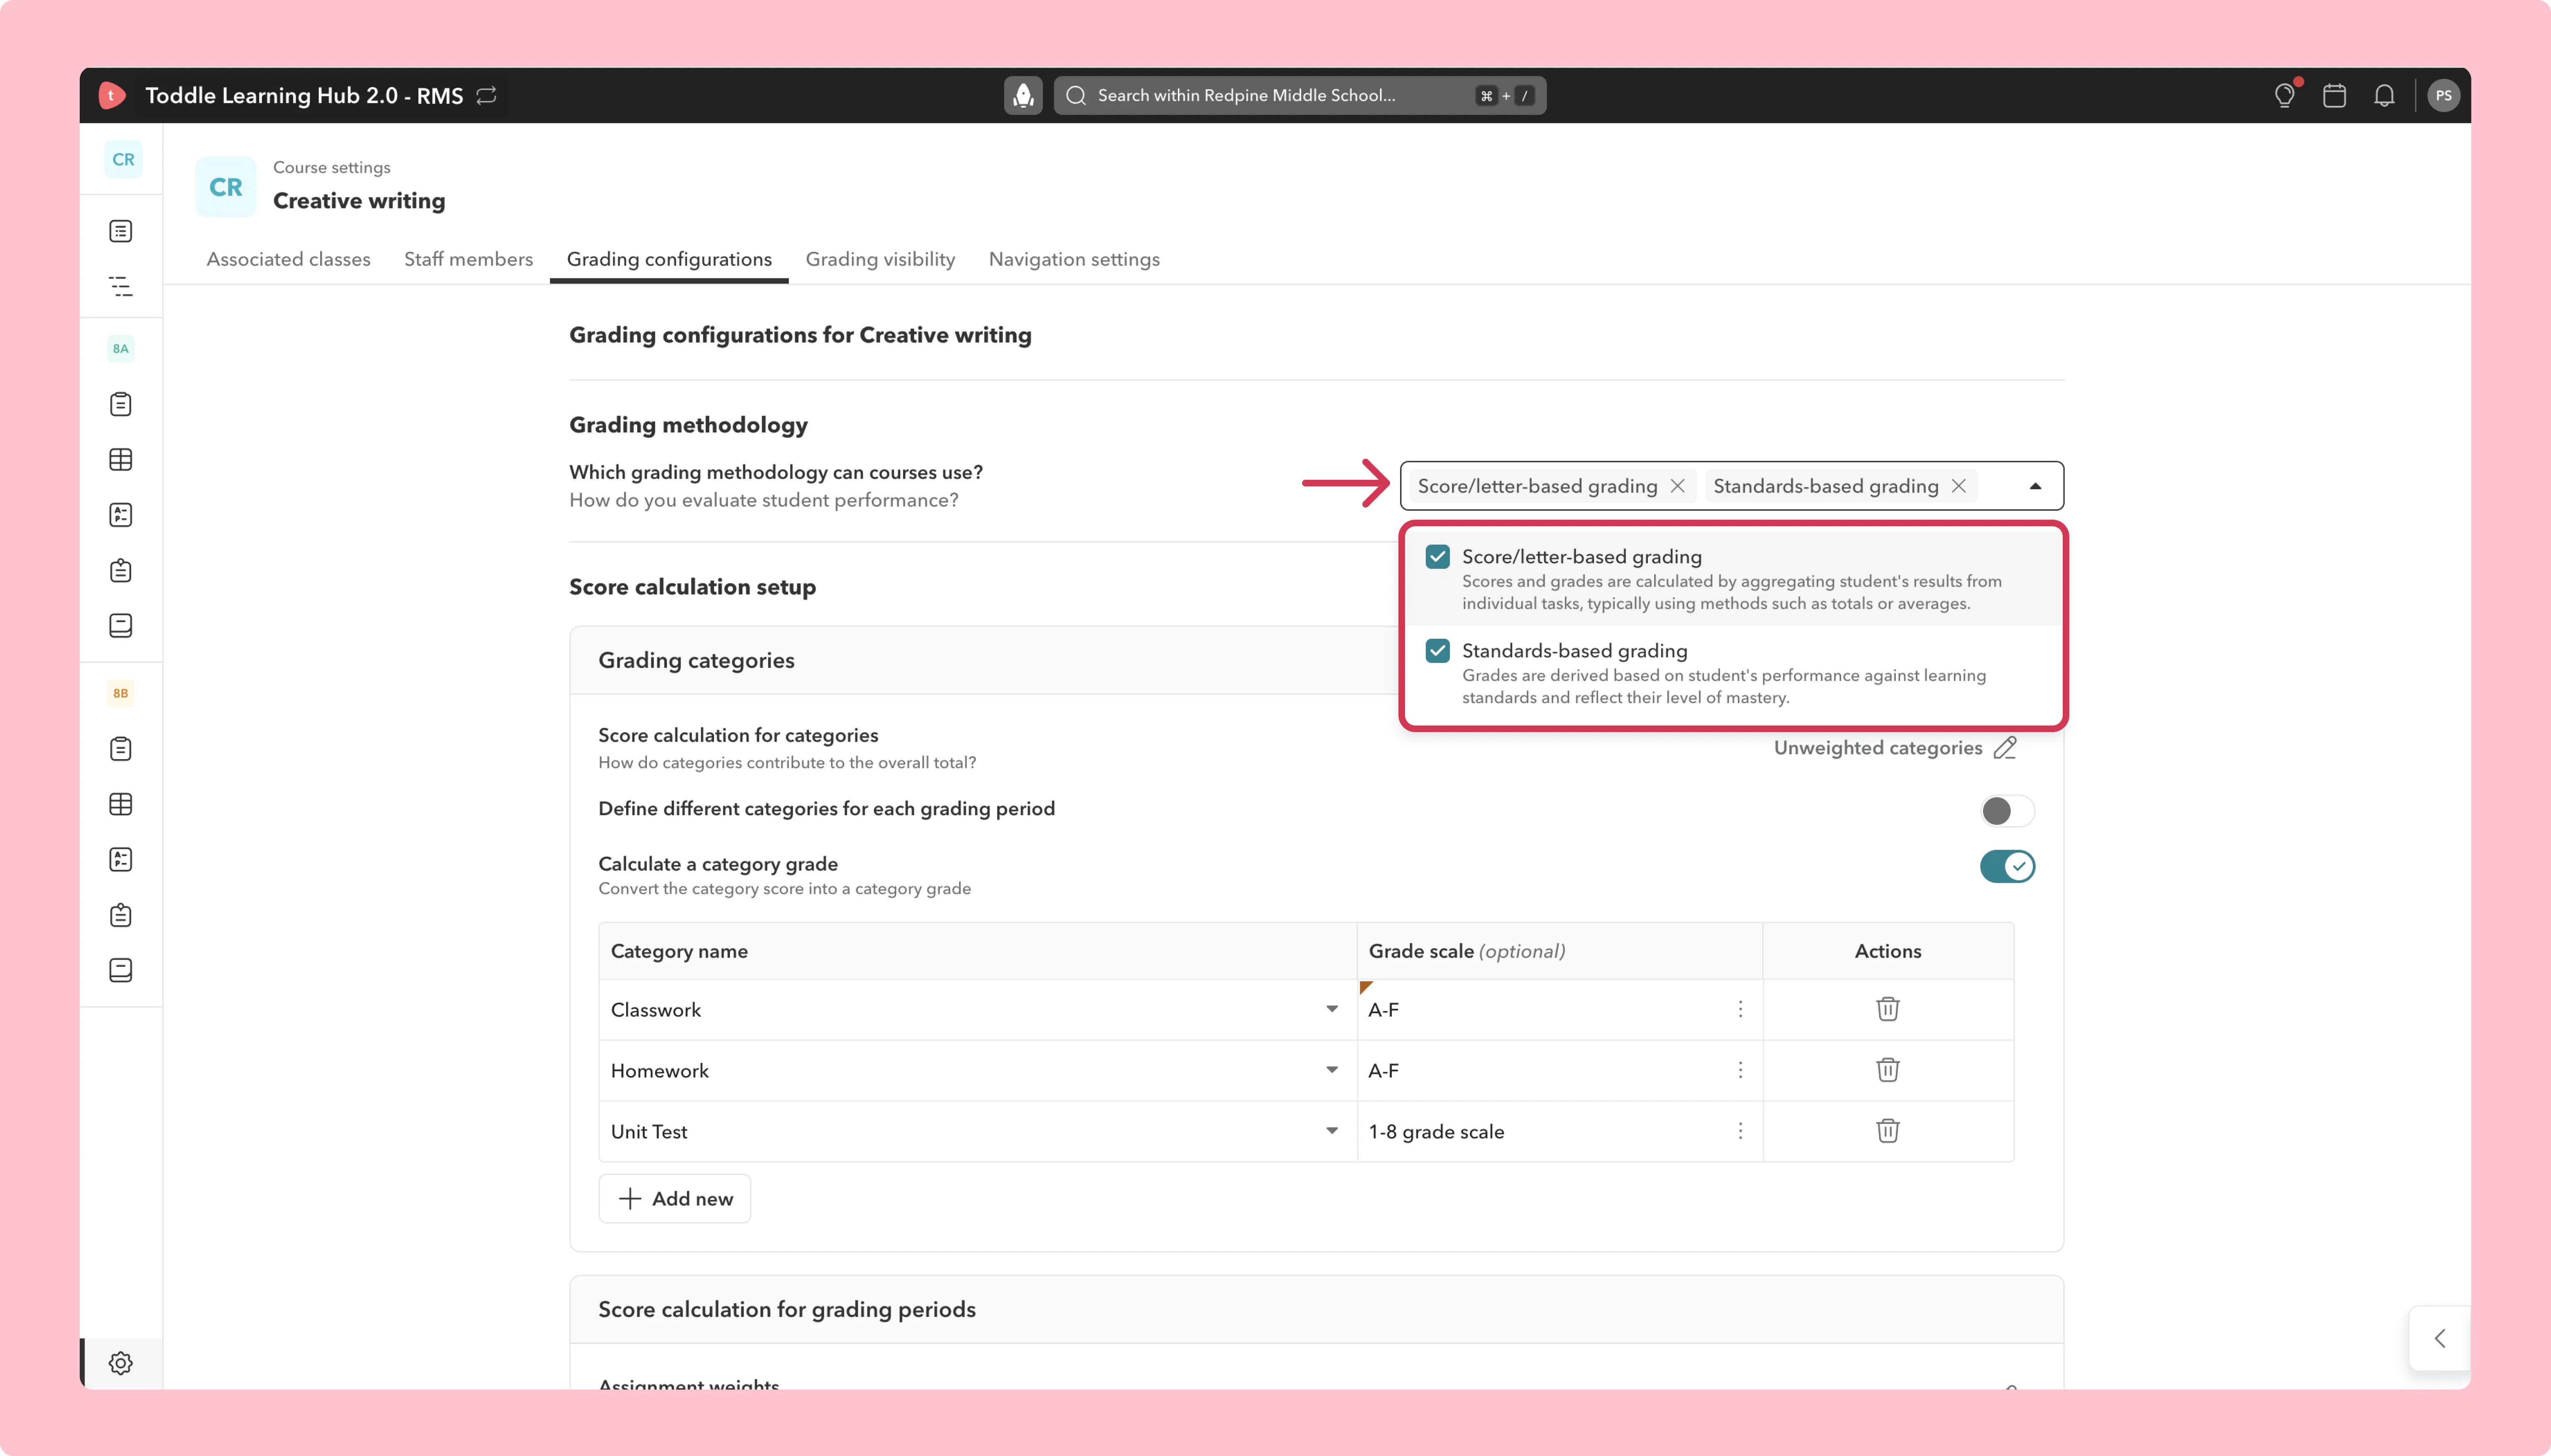Open the settings gear in the sidebar
This screenshot has width=2551, height=1456.
point(121,1363)
